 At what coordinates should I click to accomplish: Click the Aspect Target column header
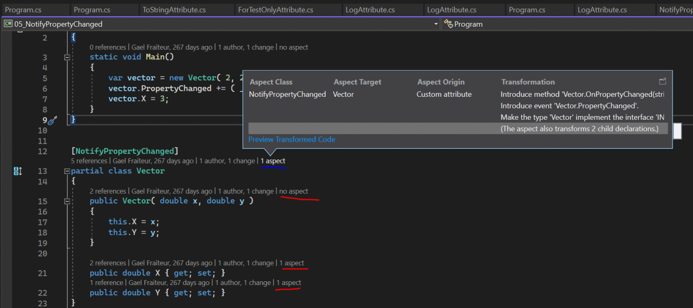tap(357, 82)
